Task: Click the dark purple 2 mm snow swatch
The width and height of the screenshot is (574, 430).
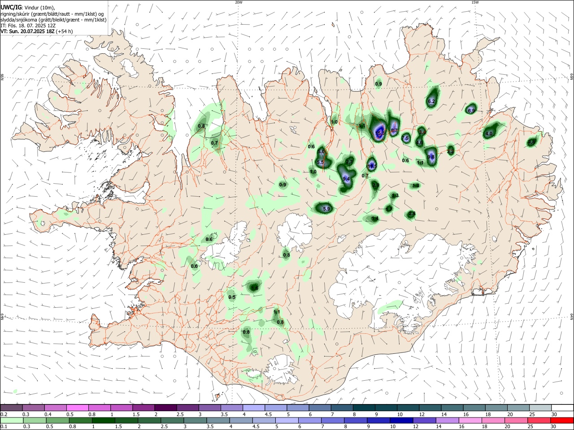Action: pyautogui.click(x=165, y=408)
